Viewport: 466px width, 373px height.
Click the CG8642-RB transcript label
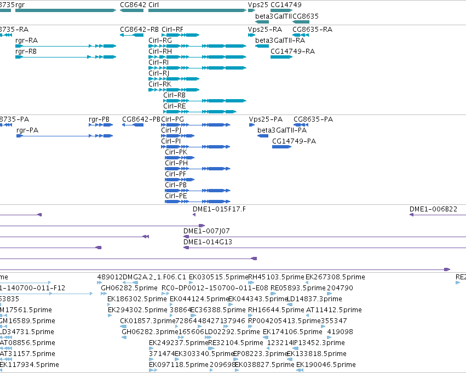coord(140,30)
